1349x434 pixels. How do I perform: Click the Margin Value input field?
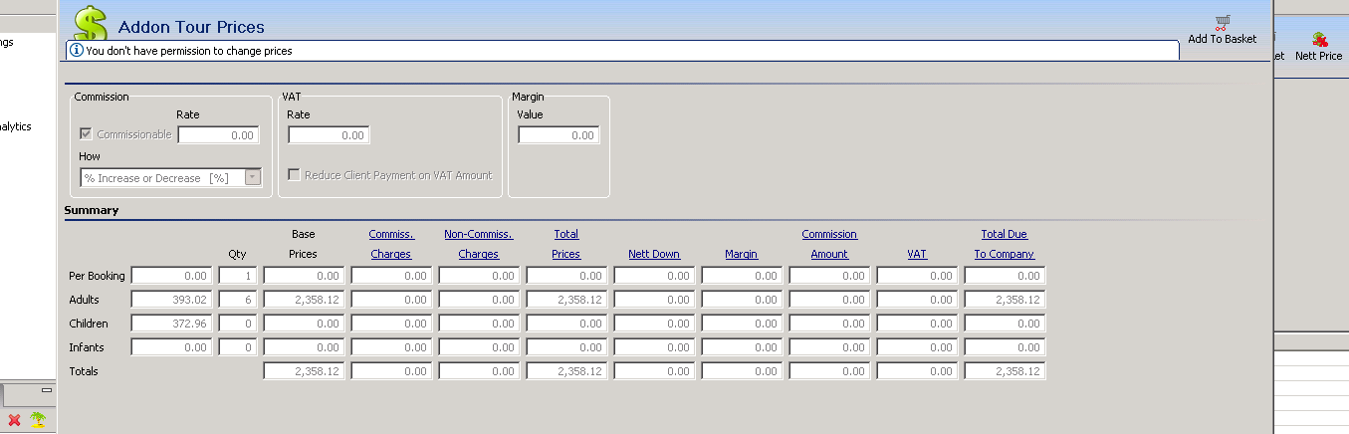[559, 135]
